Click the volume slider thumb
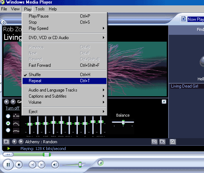Viewport: 204px width, 173px height. coord(80,164)
